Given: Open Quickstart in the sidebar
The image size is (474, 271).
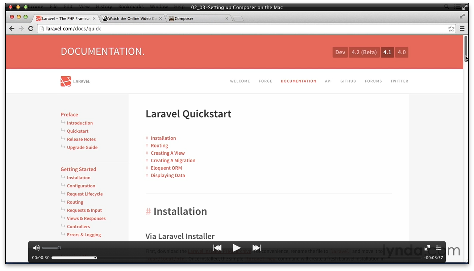Looking at the screenshot, I should 78,131.
